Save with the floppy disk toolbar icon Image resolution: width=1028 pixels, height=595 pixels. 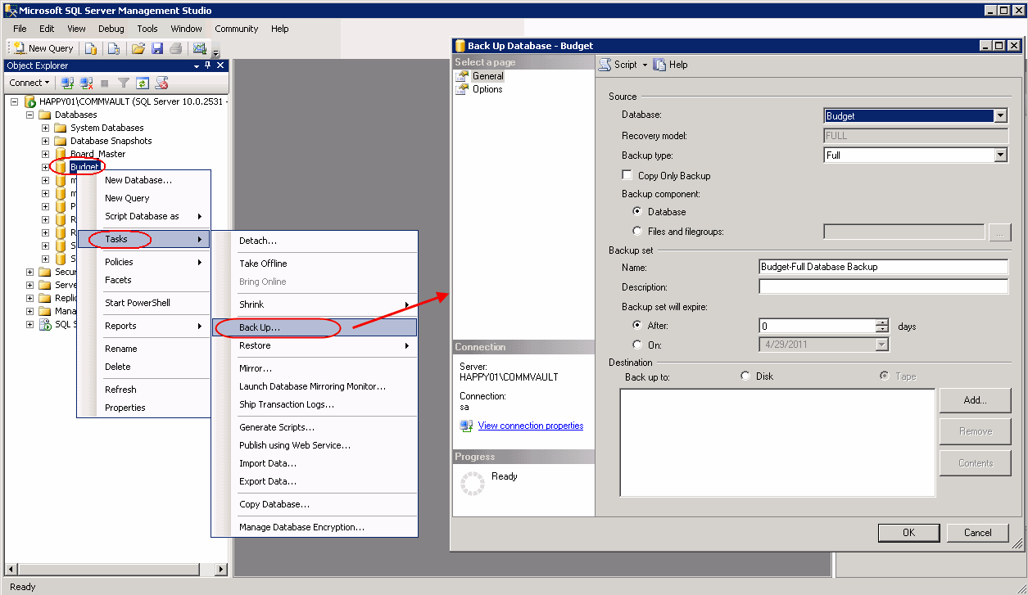(157, 48)
